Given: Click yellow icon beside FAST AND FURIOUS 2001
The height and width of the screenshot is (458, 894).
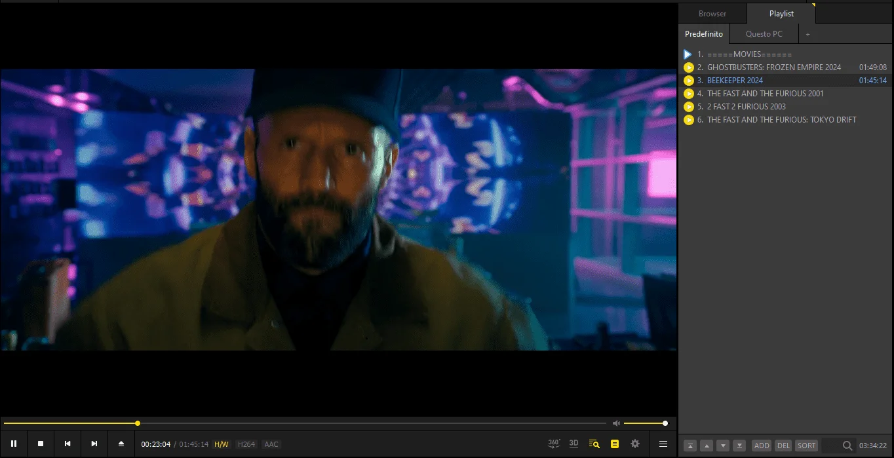Looking at the screenshot, I should tap(689, 94).
